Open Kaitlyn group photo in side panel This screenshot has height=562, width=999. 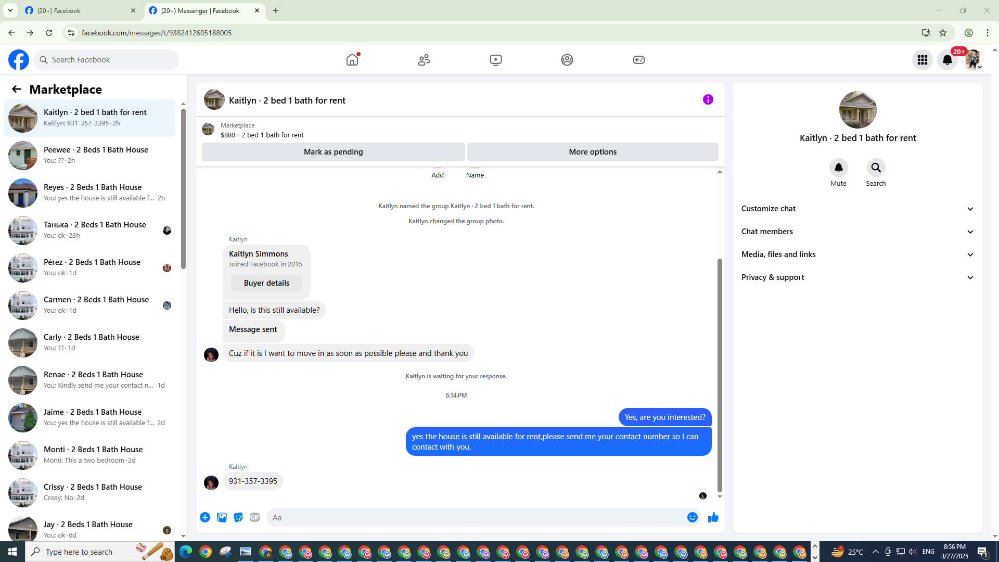pos(857,110)
